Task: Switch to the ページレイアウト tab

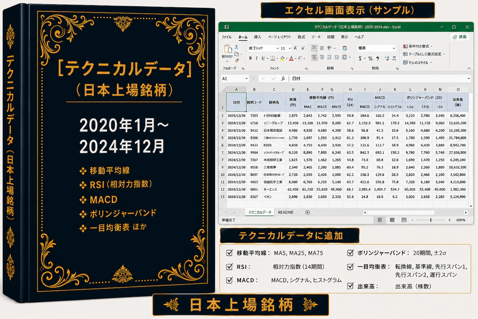Action: (279, 37)
